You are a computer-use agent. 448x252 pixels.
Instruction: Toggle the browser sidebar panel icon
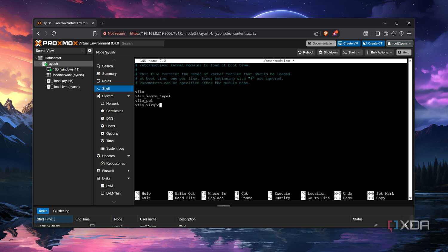[378, 33]
